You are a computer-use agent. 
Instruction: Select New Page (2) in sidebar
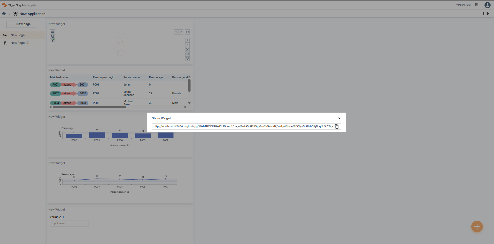pos(20,43)
